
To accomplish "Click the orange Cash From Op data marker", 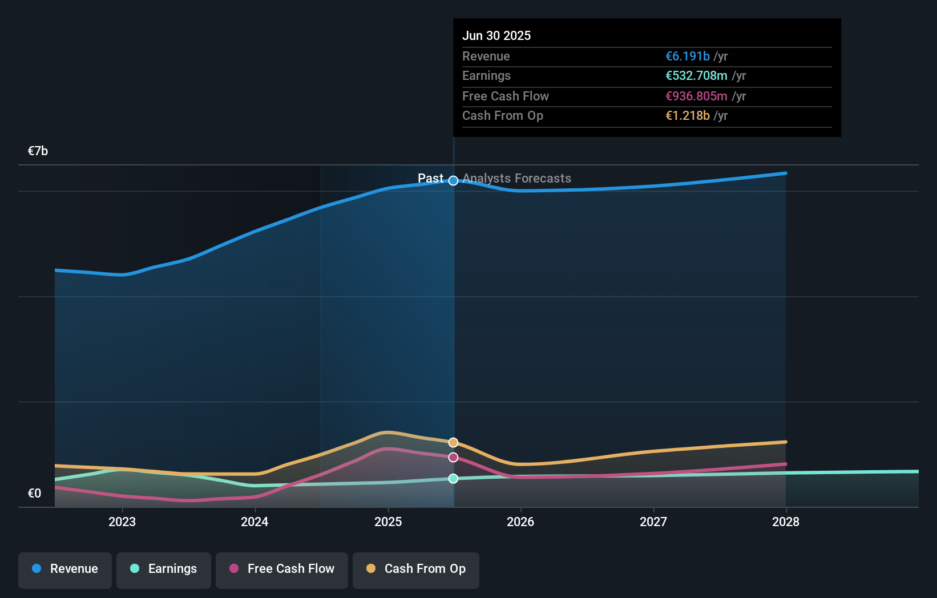I will [453, 443].
